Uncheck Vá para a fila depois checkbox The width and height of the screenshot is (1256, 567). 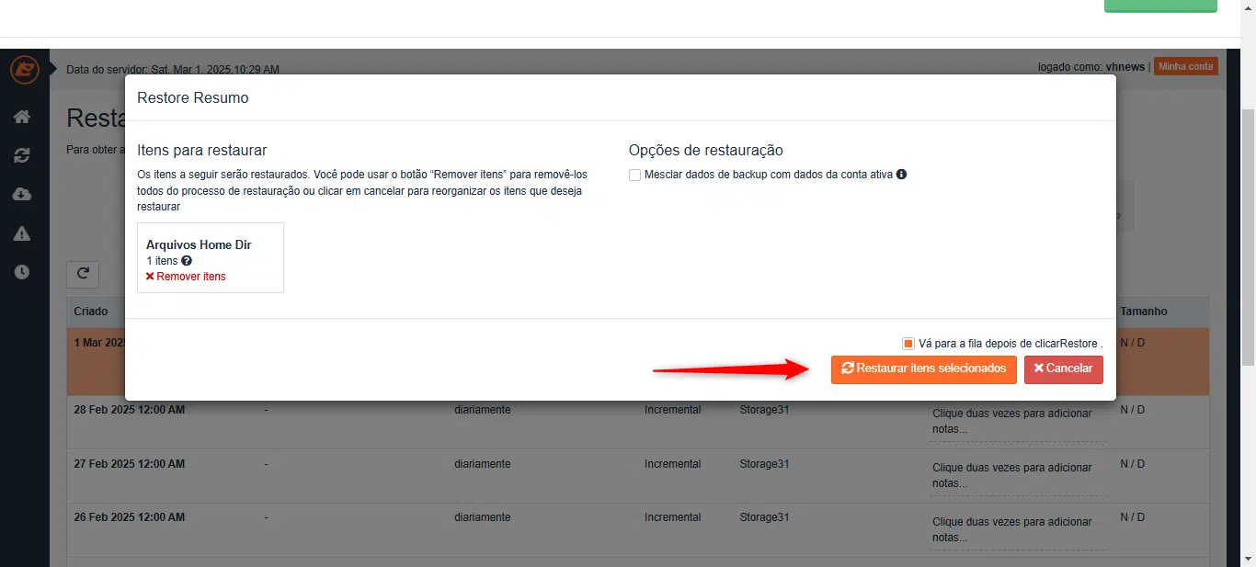point(908,344)
